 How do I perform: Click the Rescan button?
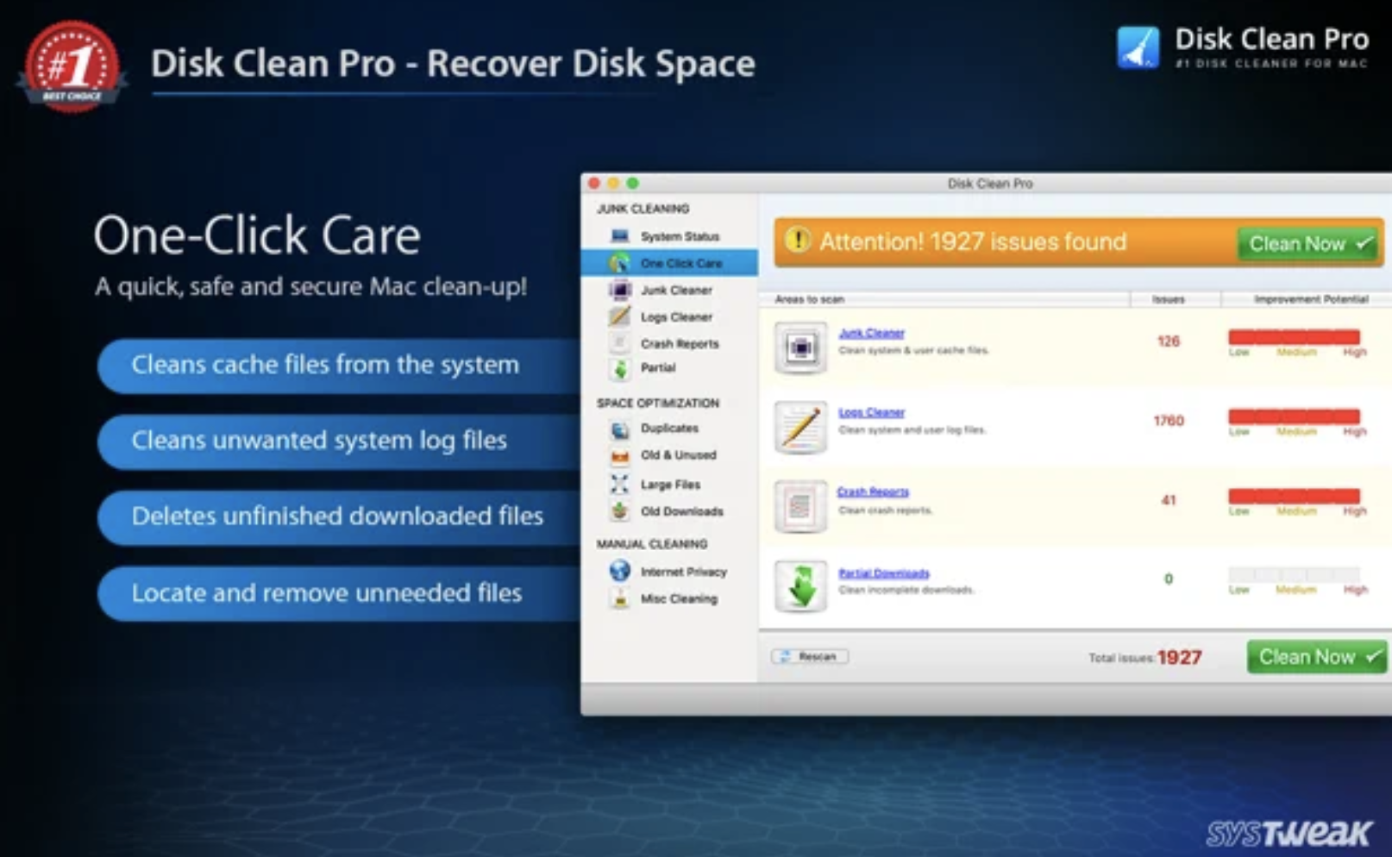[809, 657]
